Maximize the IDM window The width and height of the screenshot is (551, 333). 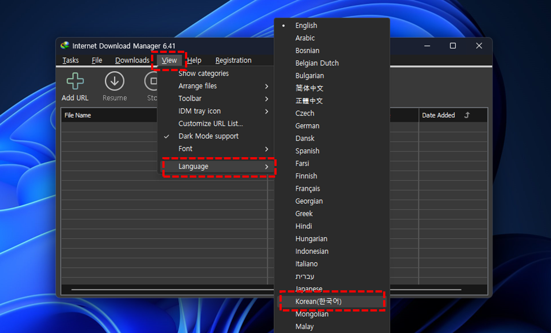coord(453,46)
